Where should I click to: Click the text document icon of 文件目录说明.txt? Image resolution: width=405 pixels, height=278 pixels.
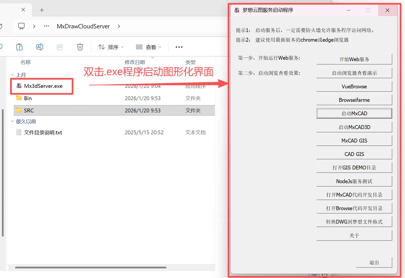click(x=19, y=132)
